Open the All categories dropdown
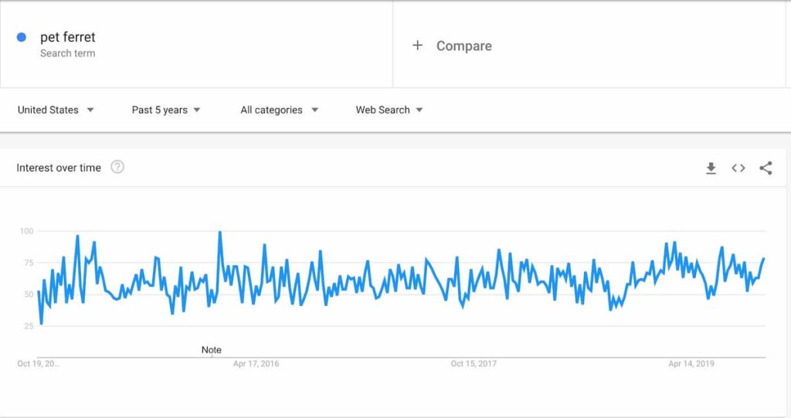The image size is (791, 418). (x=279, y=110)
